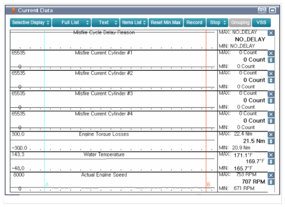Open the Text display mode dropdown
This screenshot has height=207, width=285.
[106, 23]
